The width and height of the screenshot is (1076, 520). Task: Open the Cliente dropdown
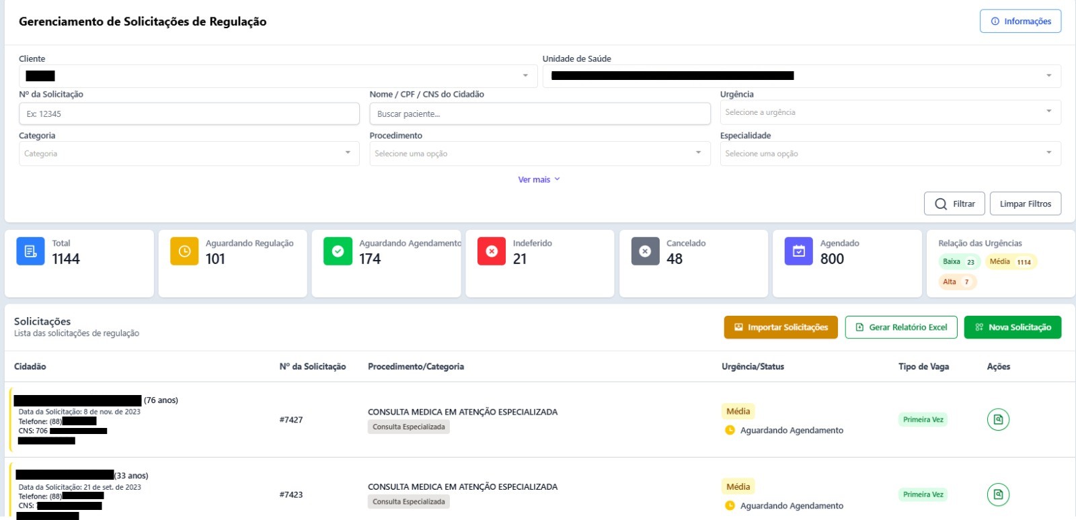click(278, 76)
